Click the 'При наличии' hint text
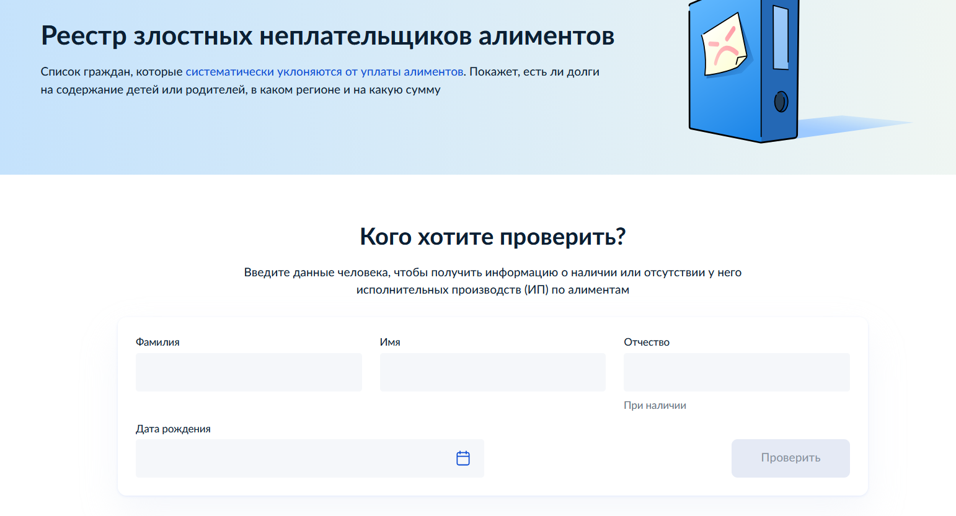The image size is (956, 516). [x=655, y=406]
